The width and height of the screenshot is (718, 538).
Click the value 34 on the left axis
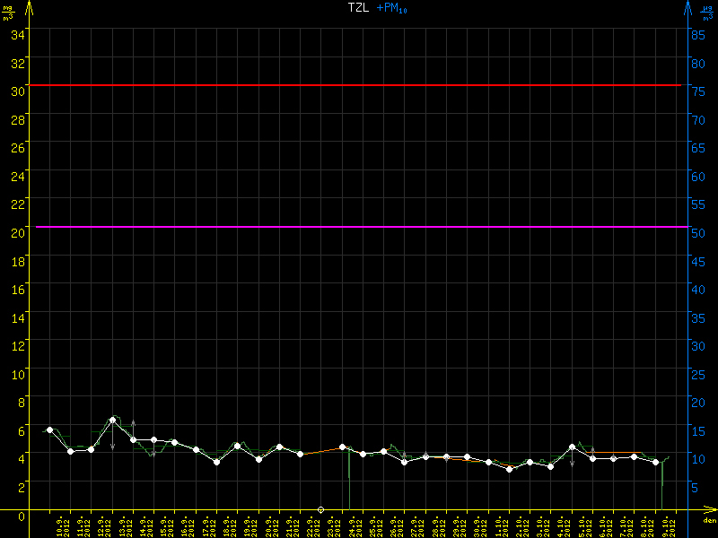click(18, 34)
